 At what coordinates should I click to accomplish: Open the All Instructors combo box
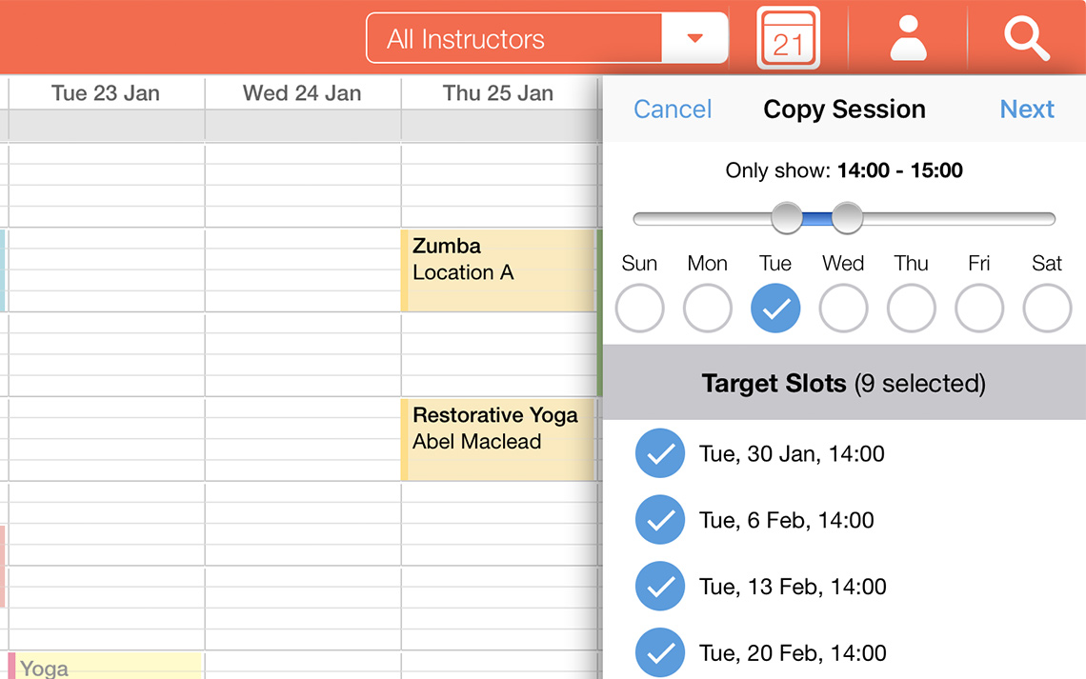(514, 38)
